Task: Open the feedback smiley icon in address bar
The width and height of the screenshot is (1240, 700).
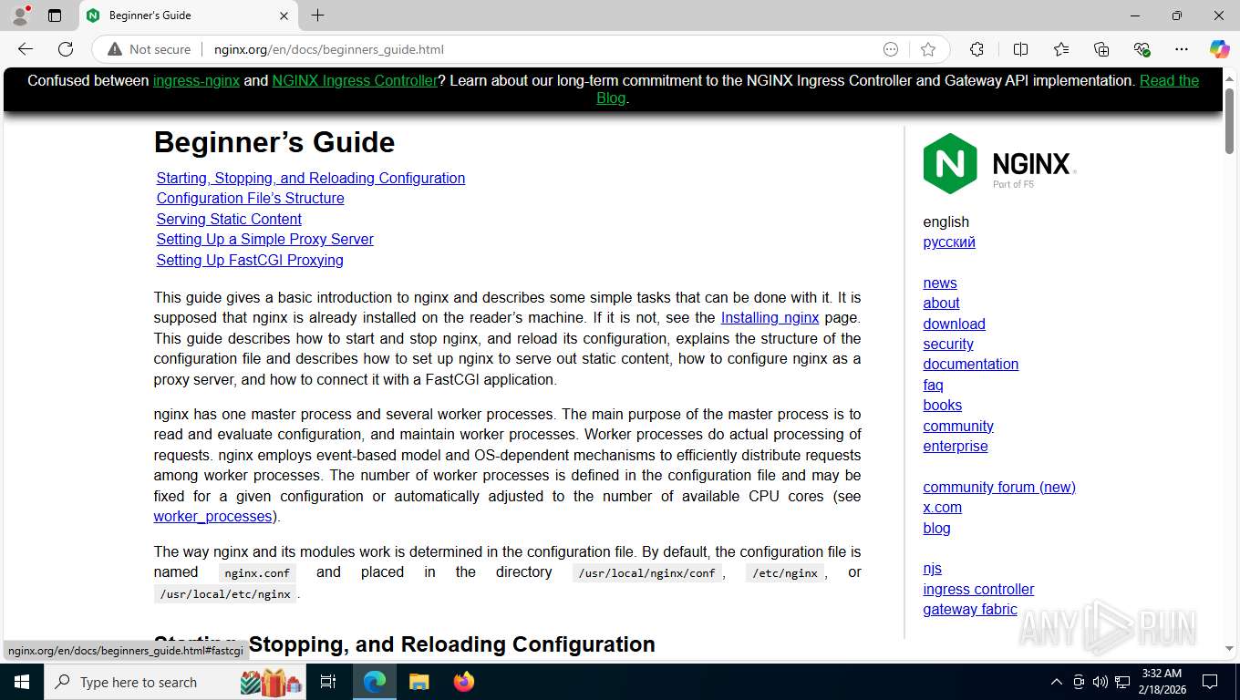Action: [x=891, y=49]
